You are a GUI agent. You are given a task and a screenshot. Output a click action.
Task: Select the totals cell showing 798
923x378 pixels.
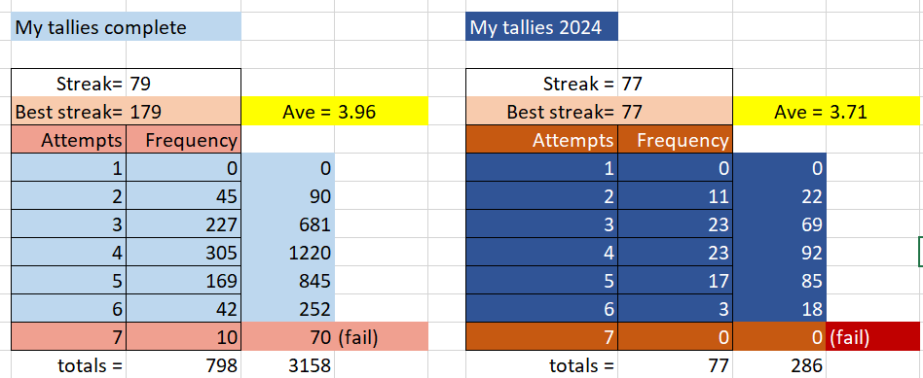click(183, 365)
